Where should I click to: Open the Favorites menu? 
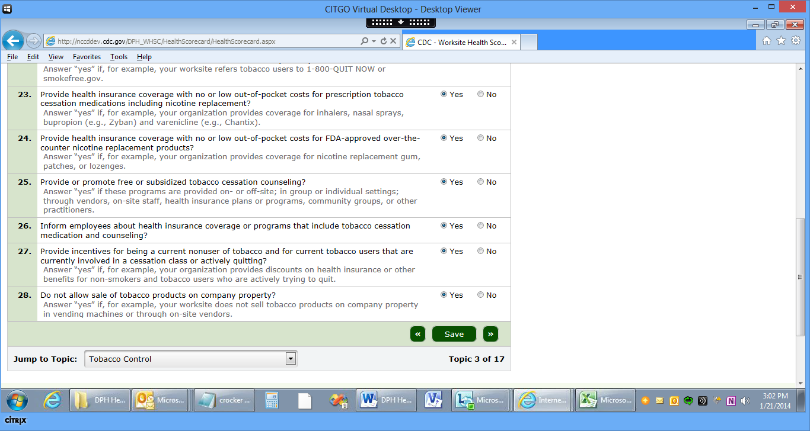87,57
